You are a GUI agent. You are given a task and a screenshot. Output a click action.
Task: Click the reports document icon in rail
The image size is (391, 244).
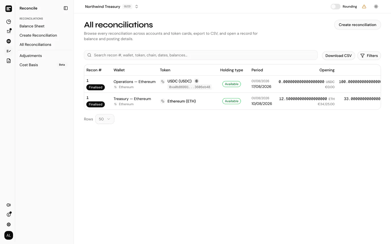(9, 61)
